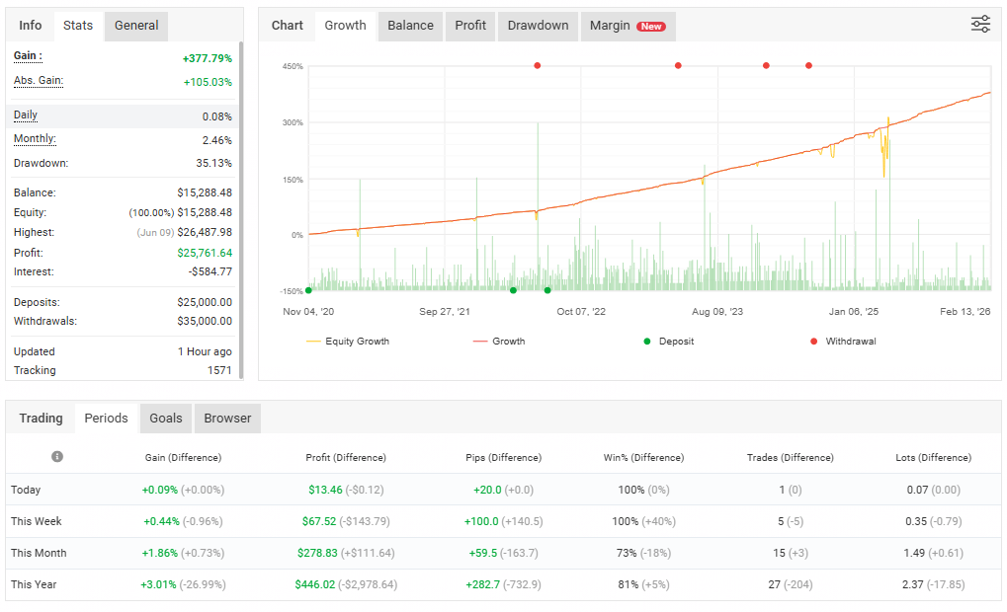
Task: Click the red 'New' badge on Margin
Action: point(651,27)
